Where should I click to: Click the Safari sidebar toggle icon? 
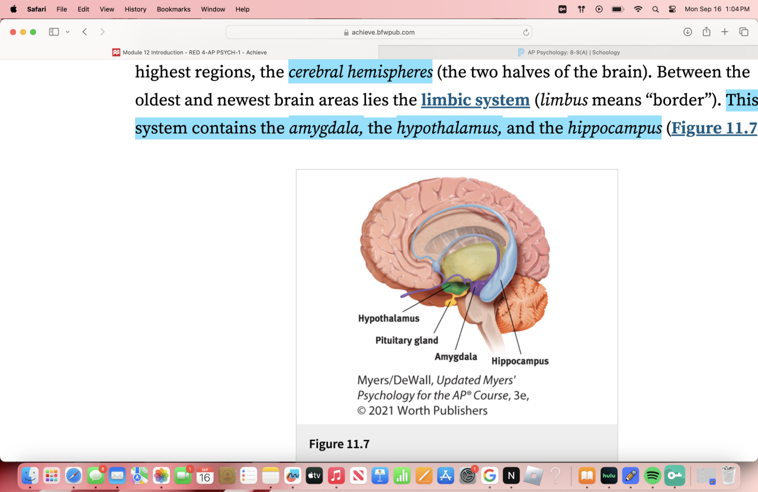pyautogui.click(x=54, y=32)
